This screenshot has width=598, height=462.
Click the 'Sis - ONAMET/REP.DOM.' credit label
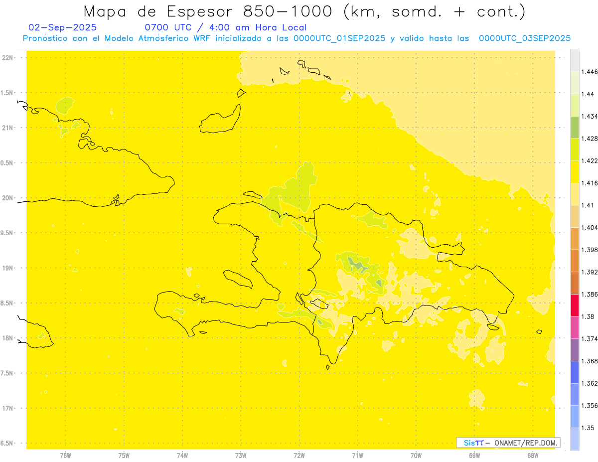point(508,443)
